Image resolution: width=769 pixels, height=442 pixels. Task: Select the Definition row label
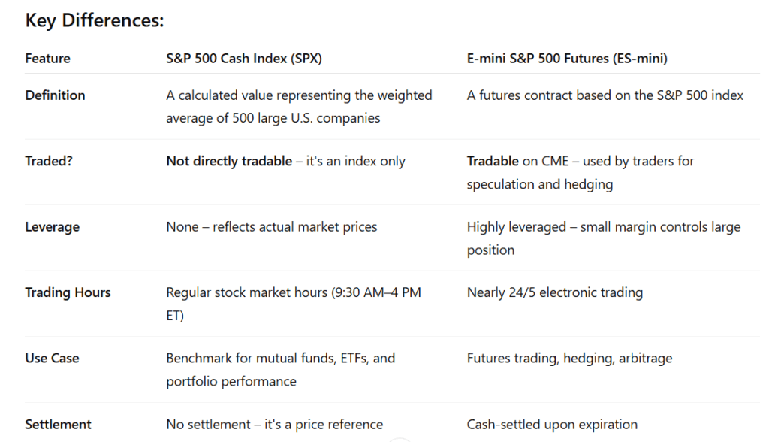coord(55,95)
